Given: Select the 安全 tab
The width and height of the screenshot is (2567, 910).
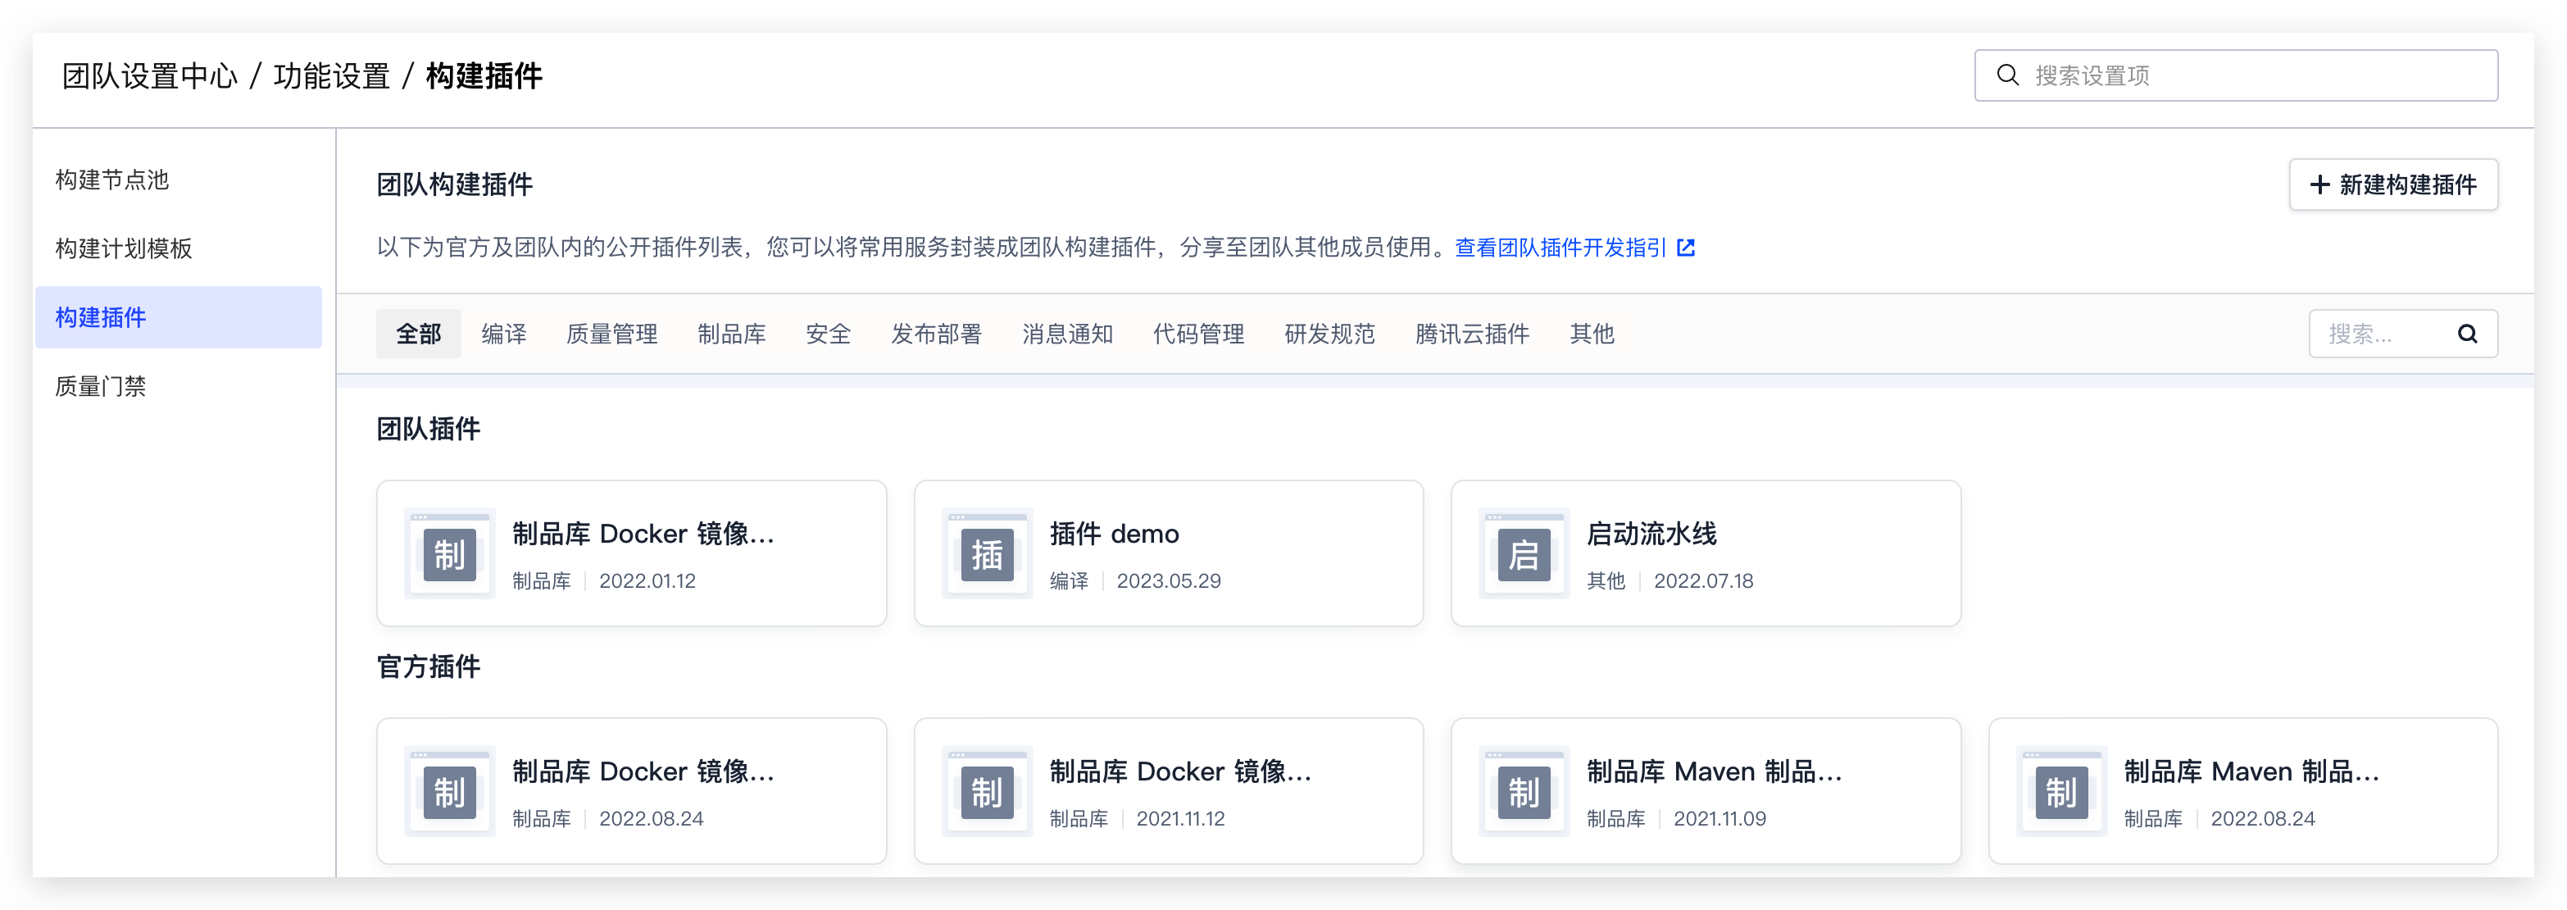Looking at the screenshot, I should click(828, 334).
